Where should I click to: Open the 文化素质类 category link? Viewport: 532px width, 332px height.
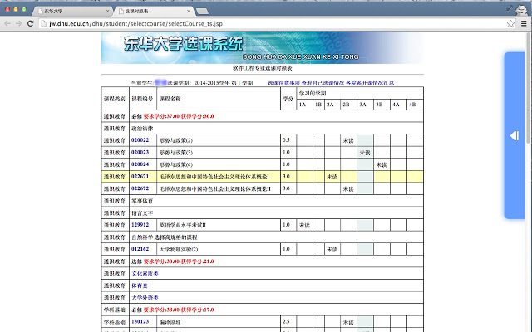[145, 273]
